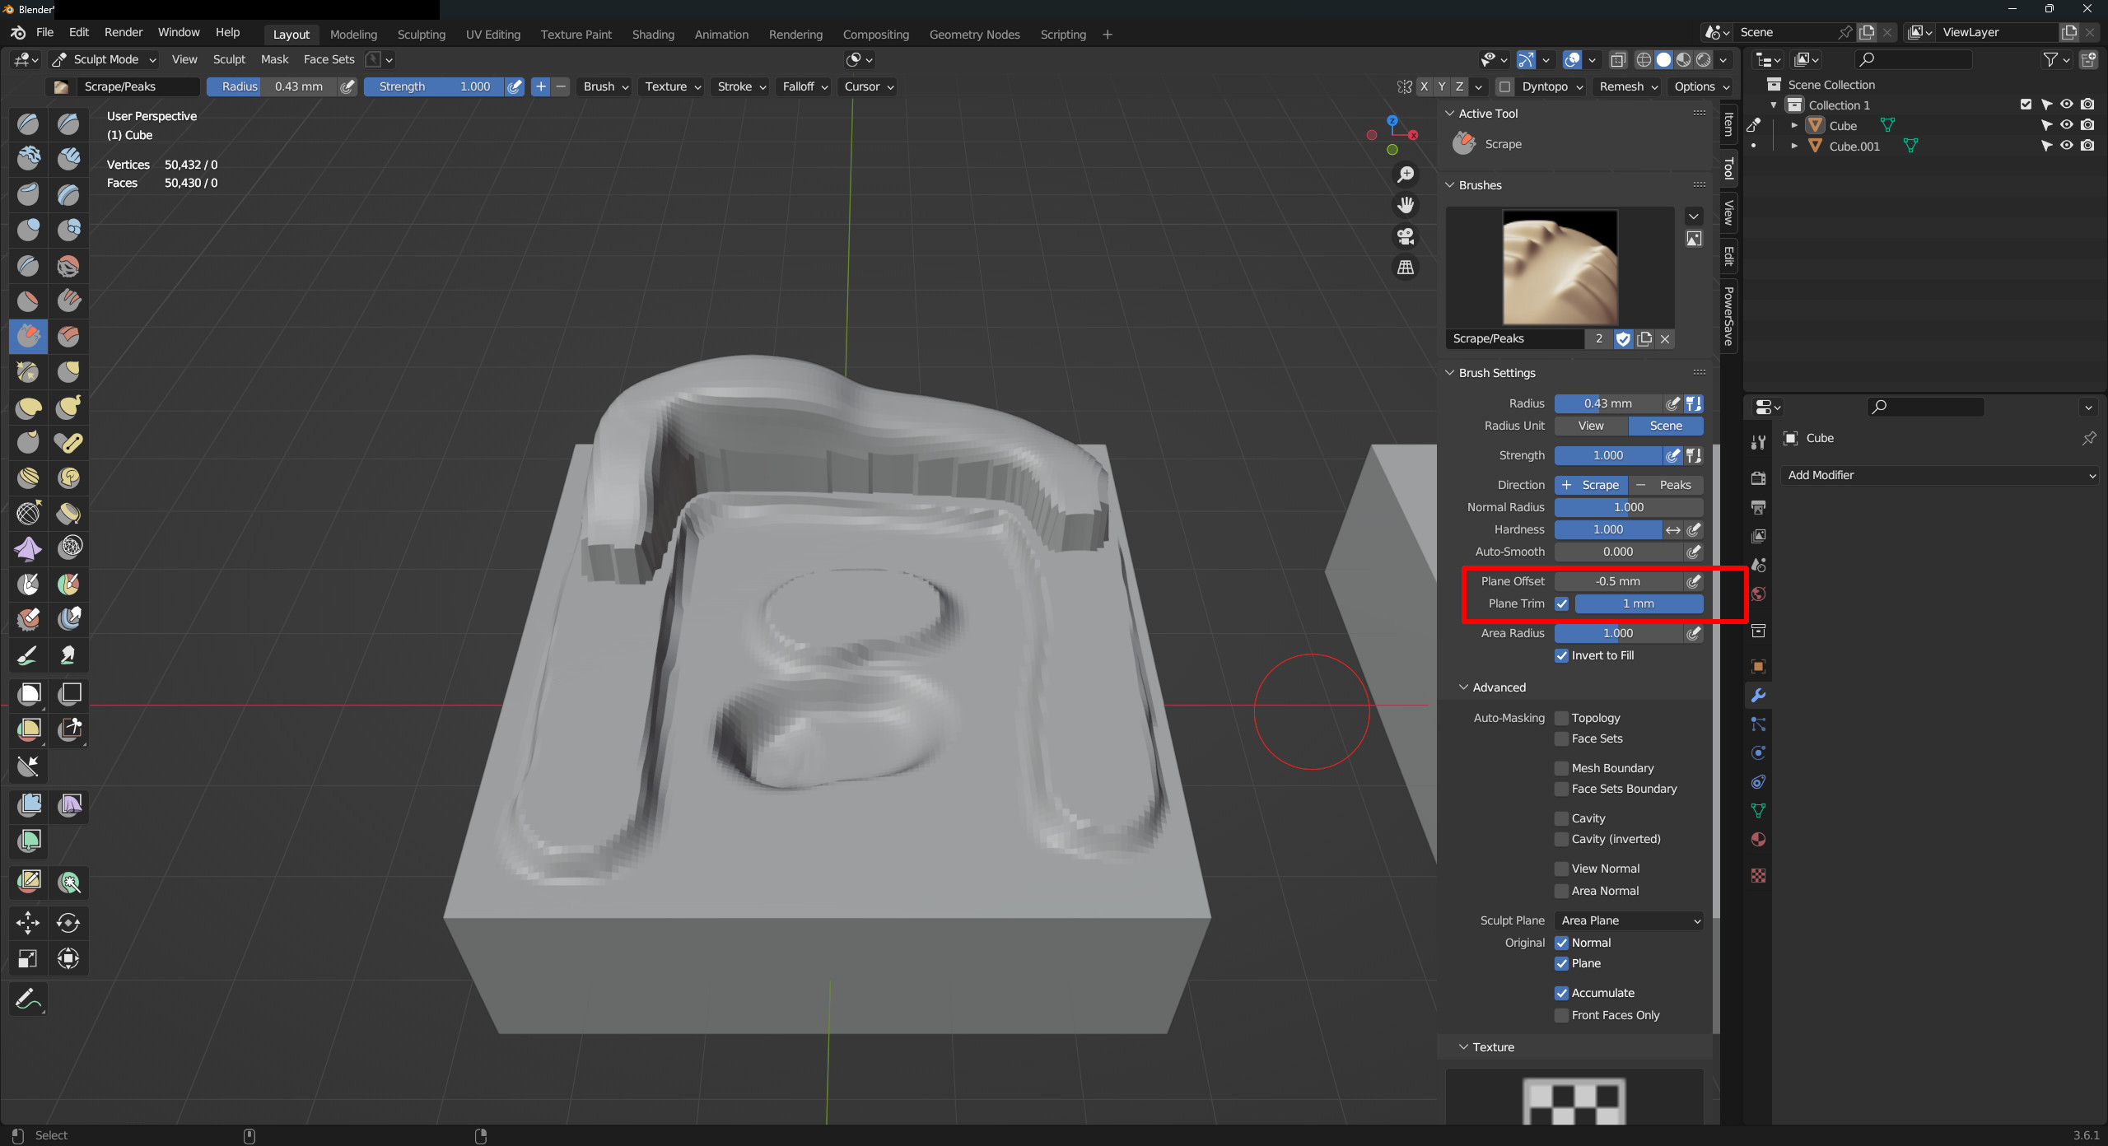The height and width of the screenshot is (1146, 2108).
Task: Open the Brush settings dropdown in header
Action: [606, 86]
